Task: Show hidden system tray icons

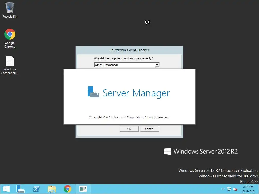Action: (x=223, y=189)
